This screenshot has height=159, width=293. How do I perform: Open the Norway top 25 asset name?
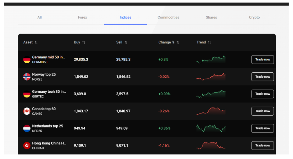click(44, 74)
